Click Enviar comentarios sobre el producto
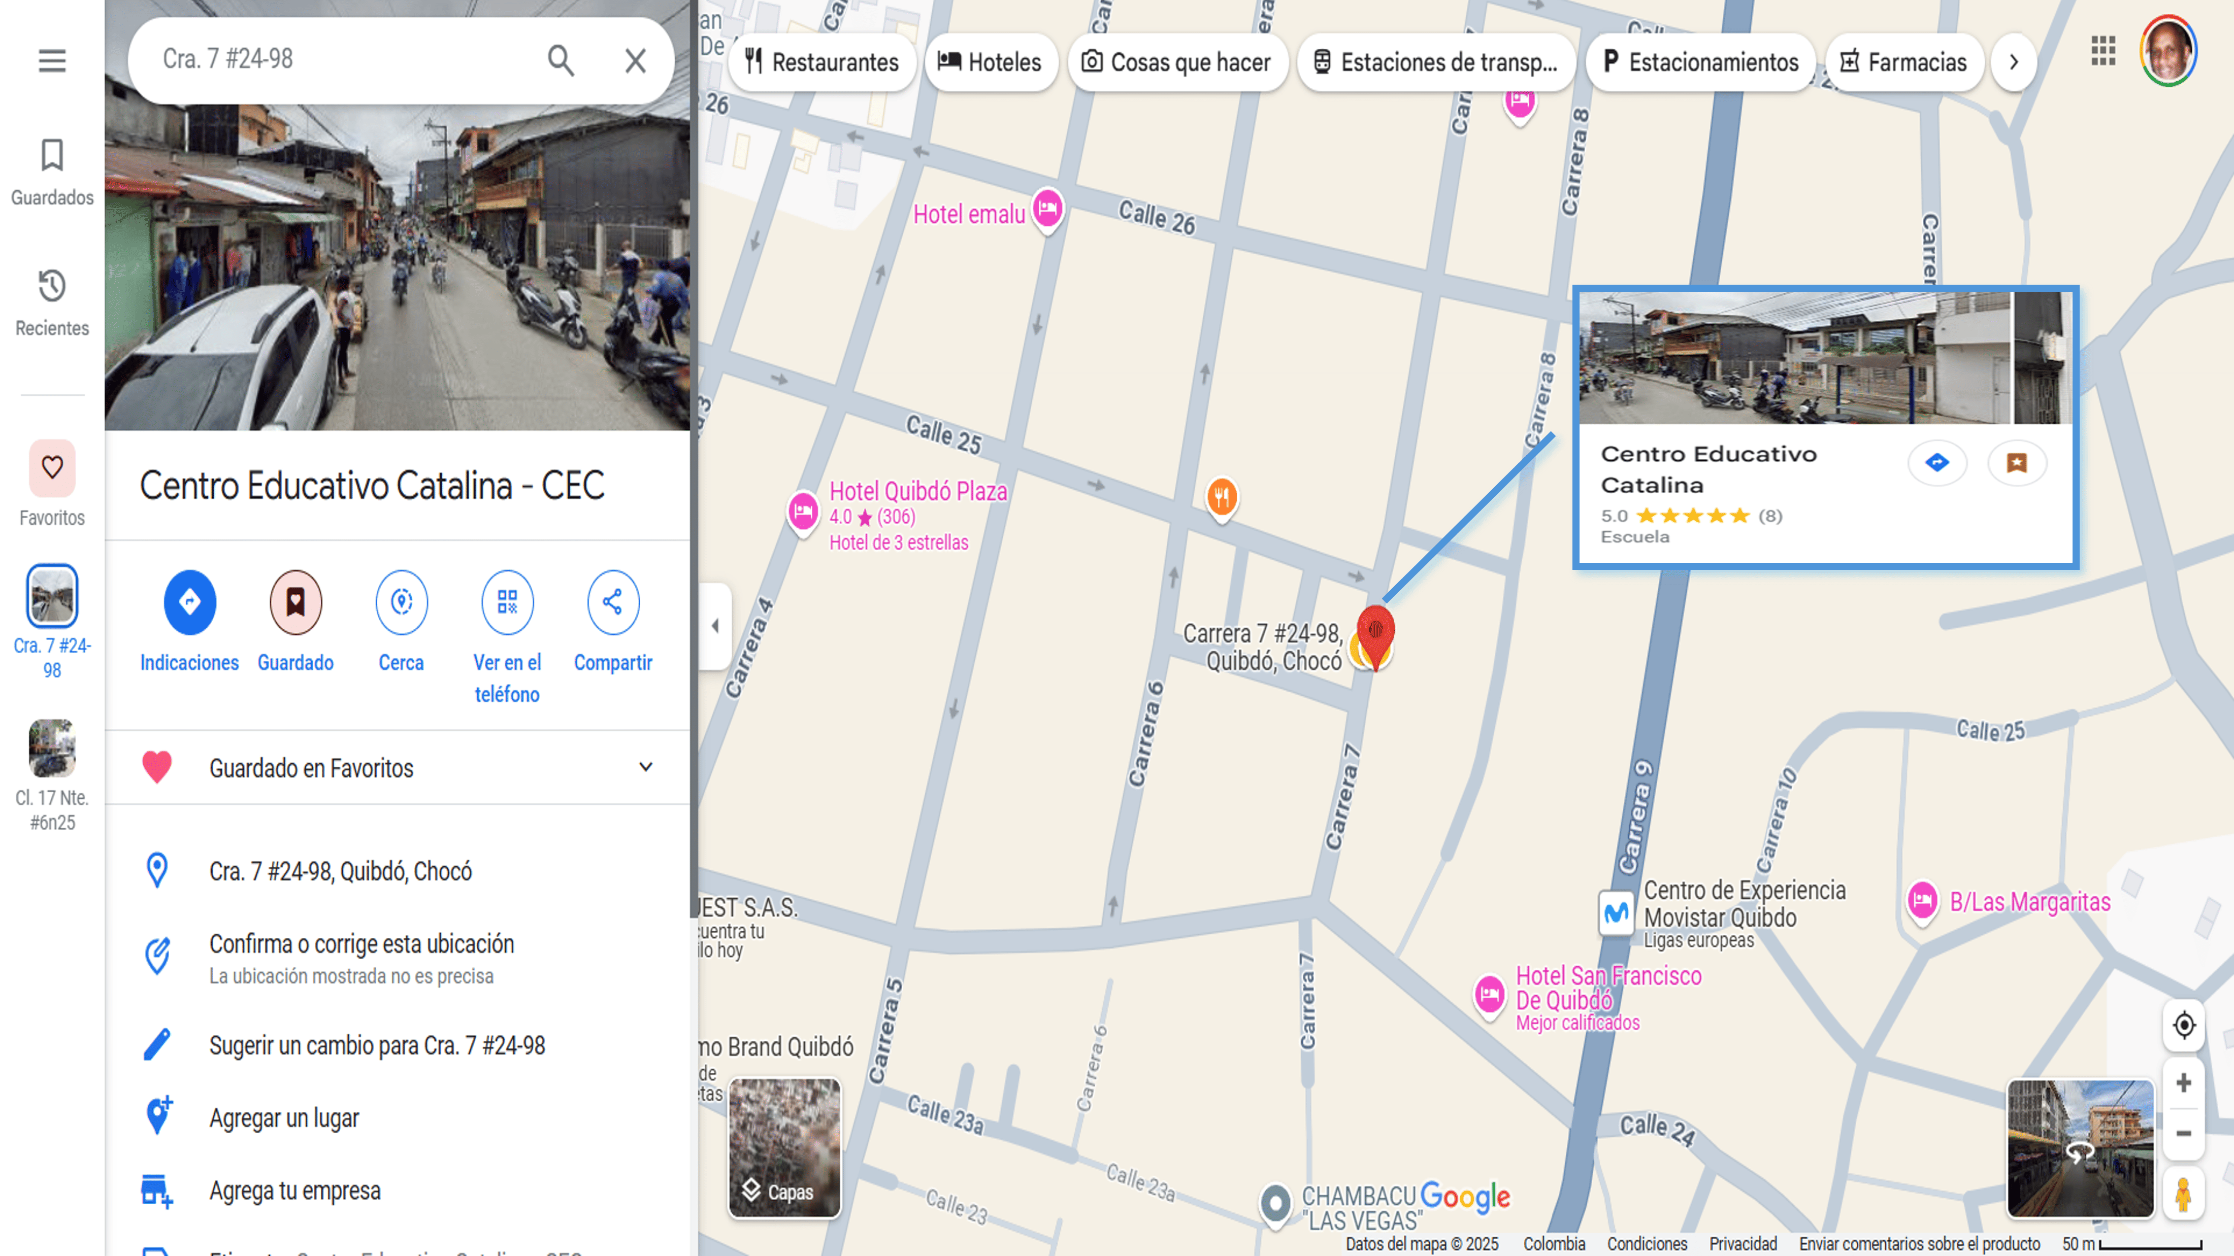The width and height of the screenshot is (2234, 1256). 1919,1244
